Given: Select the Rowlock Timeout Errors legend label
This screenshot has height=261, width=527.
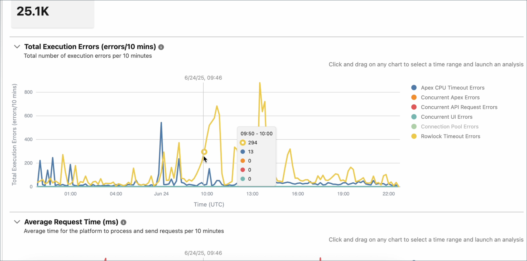Looking at the screenshot, I should (450, 136).
